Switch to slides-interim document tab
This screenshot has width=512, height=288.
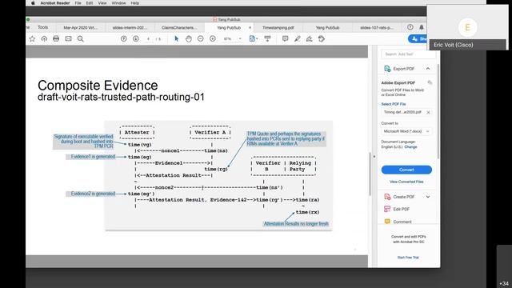130,28
